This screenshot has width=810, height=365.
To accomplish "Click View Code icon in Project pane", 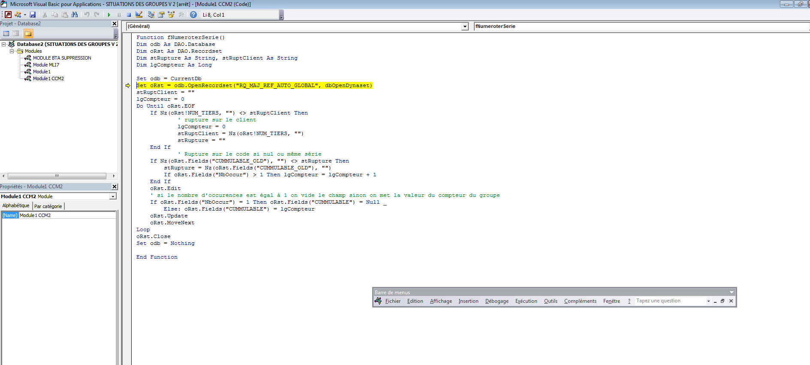I will (x=6, y=33).
